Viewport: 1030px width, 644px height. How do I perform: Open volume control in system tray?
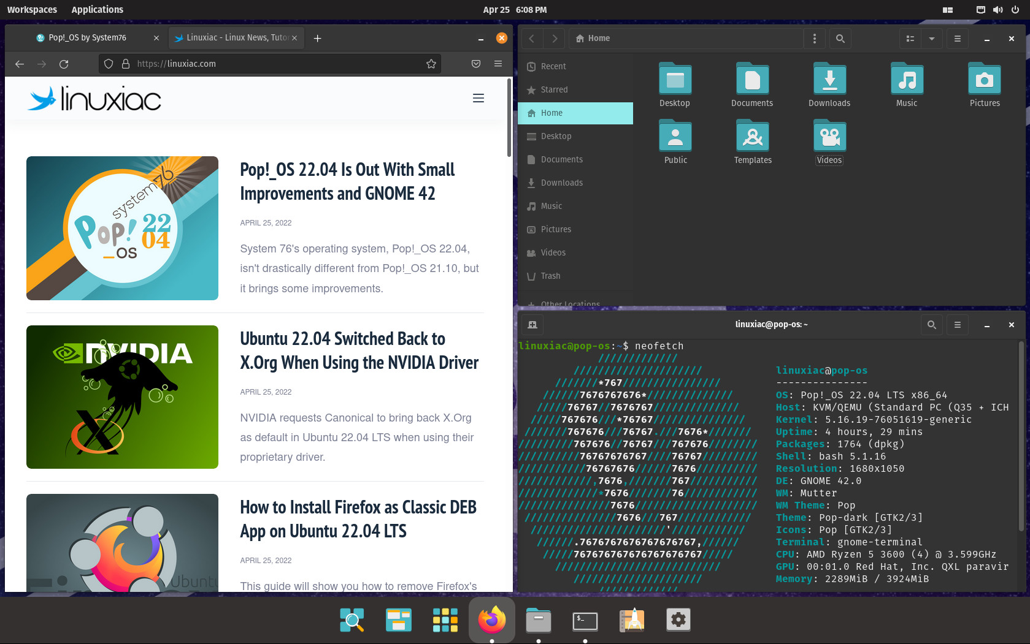[x=998, y=9]
